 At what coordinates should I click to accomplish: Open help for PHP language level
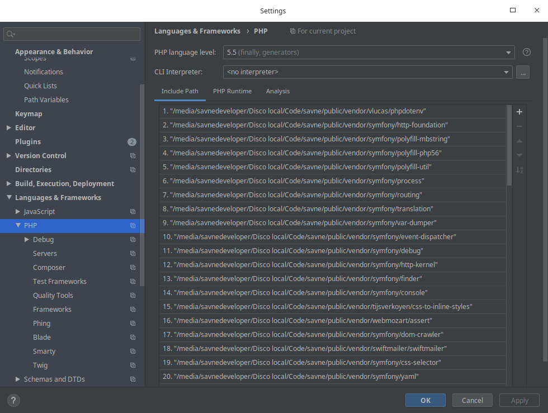(x=526, y=51)
